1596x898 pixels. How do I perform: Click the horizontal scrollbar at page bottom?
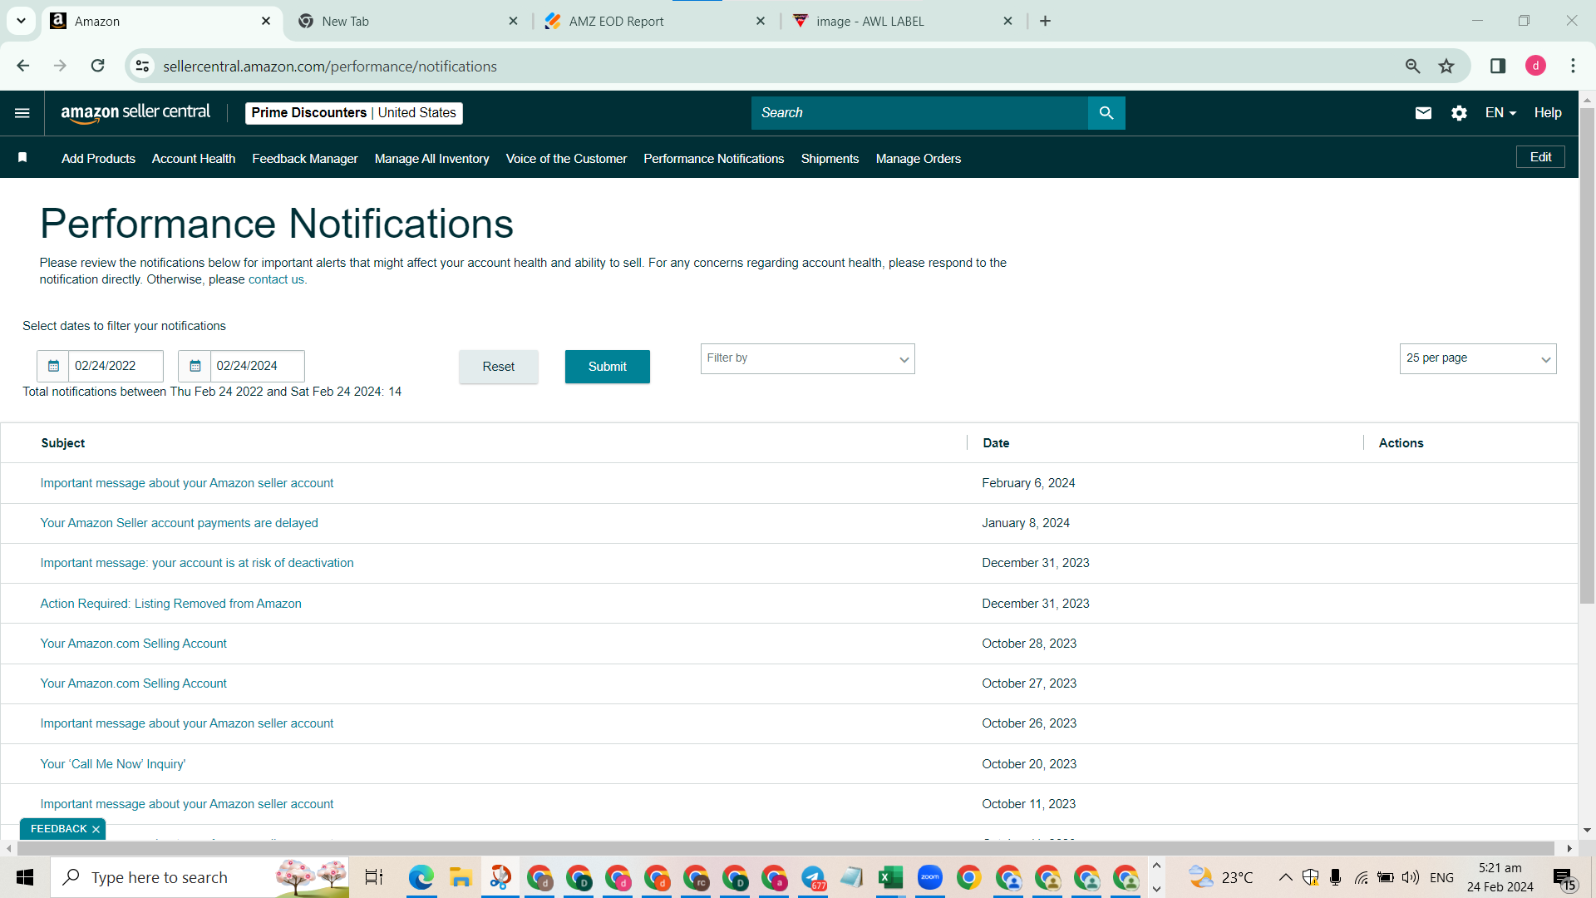coord(786,848)
